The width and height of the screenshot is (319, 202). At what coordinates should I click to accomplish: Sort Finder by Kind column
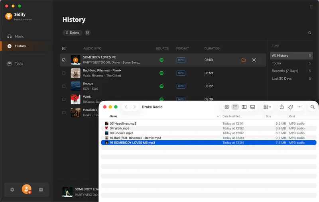click(x=292, y=116)
